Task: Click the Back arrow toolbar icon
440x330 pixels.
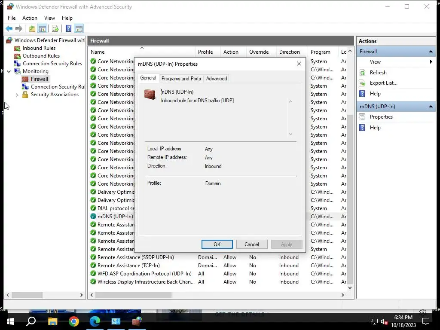Action: 9,28
